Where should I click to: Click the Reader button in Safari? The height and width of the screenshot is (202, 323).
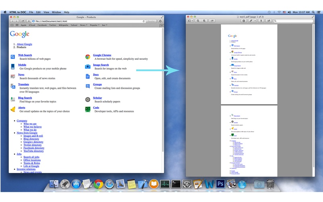click(x=151, y=21)
